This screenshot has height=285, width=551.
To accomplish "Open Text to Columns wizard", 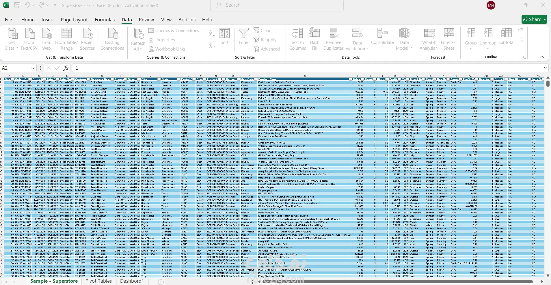I will [297, 39].
